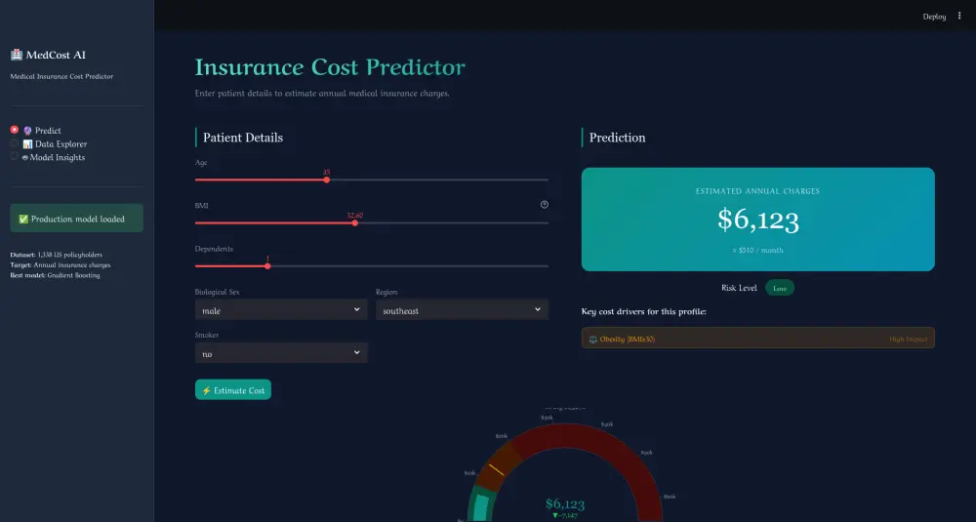This screenshot has height=522, width=976.
Task: Click the Prediction section heading
Action: [618, 138]
